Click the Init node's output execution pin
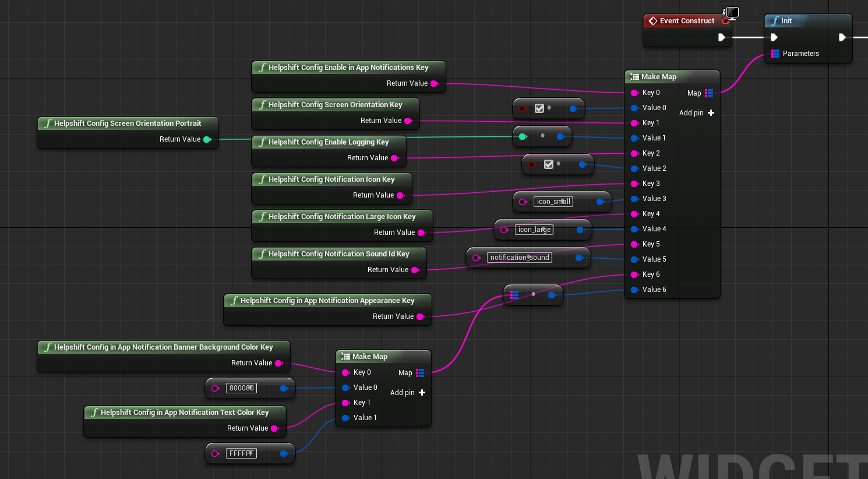This screenshot has width=868, height=479. click(842, 37)
